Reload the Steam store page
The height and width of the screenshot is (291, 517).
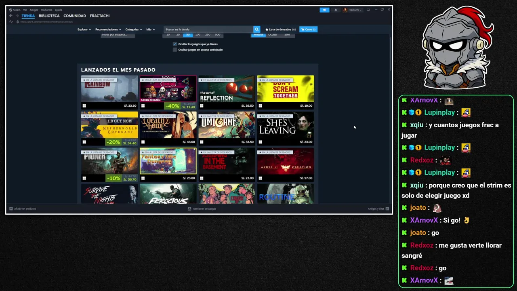click(11, 22)
